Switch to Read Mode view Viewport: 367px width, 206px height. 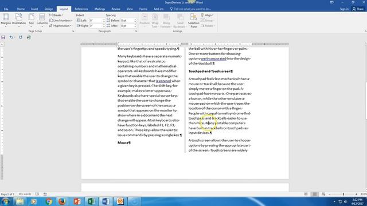pos(306,195)
